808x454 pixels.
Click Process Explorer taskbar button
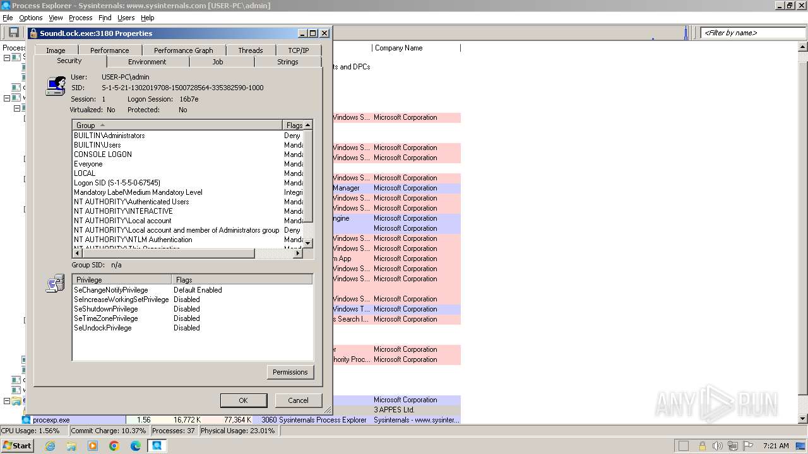(x=157, y=446)
